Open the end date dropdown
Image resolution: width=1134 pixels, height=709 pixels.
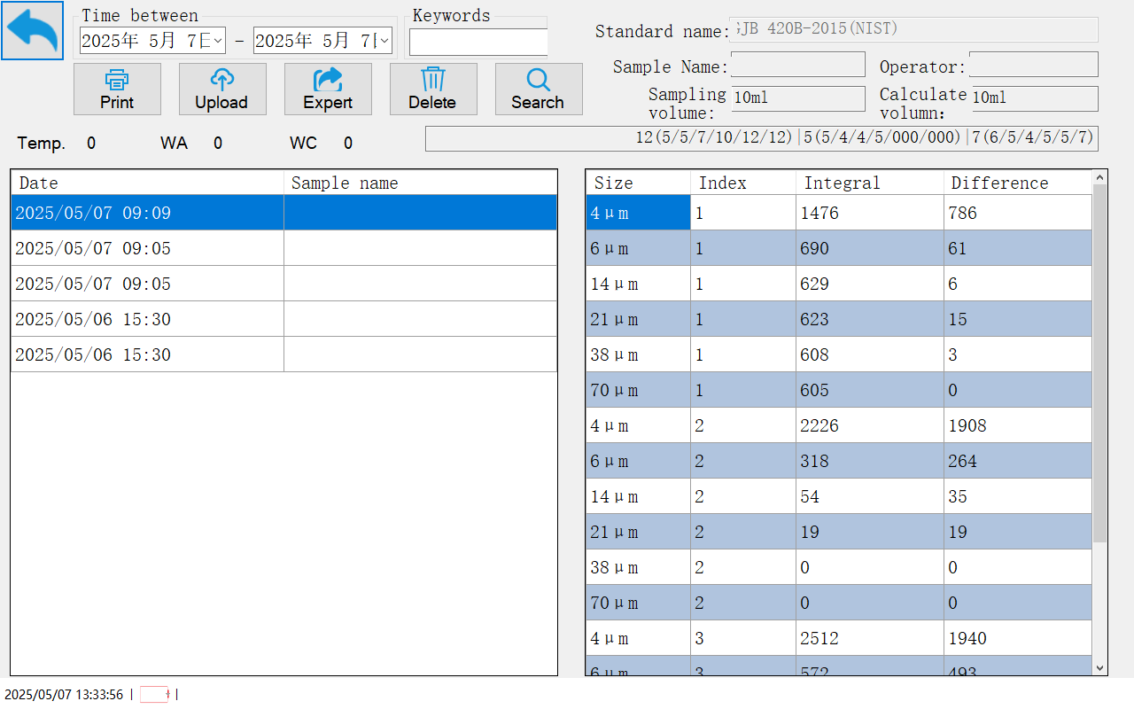(384, 41)
